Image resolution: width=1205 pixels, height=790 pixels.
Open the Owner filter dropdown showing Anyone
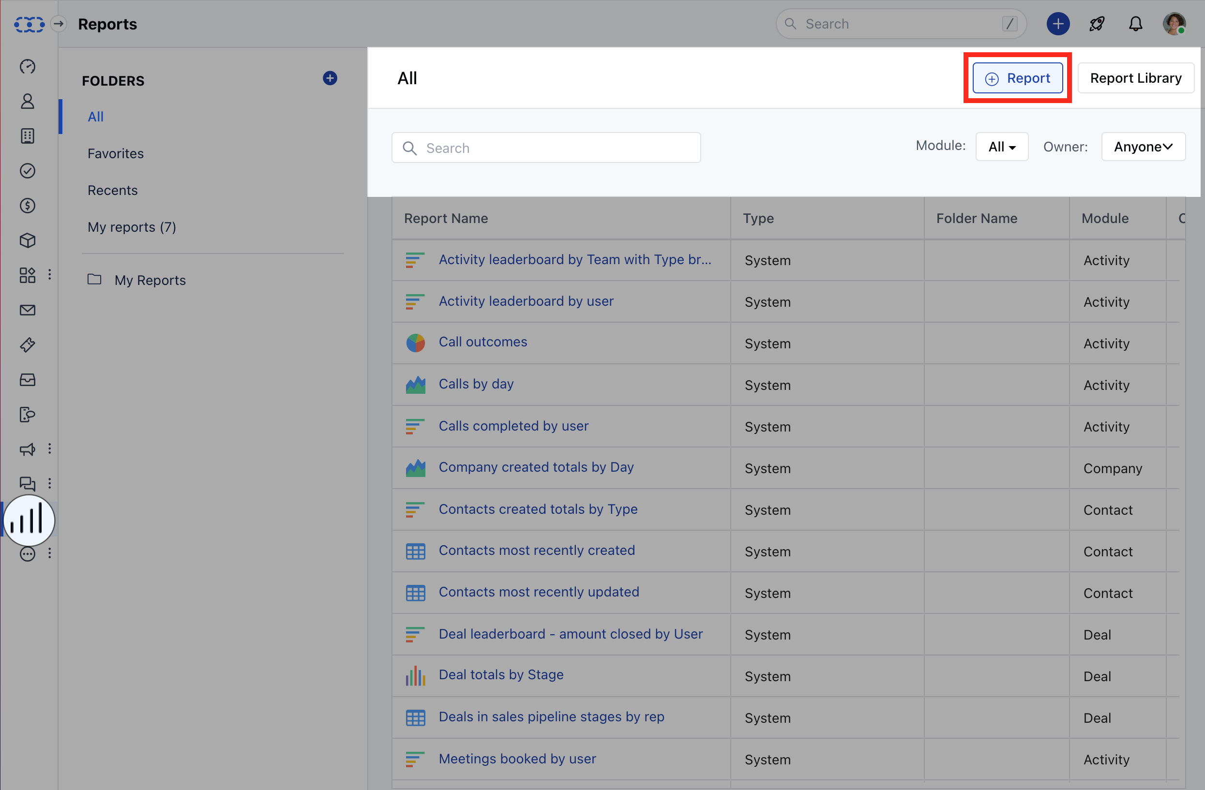point(1143,146)
